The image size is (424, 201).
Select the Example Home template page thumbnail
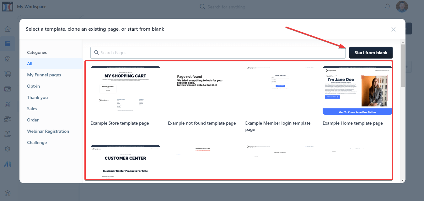pos(357,91)
